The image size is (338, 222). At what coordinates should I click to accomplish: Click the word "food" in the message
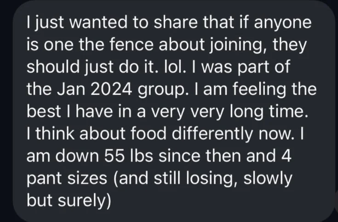149,134
